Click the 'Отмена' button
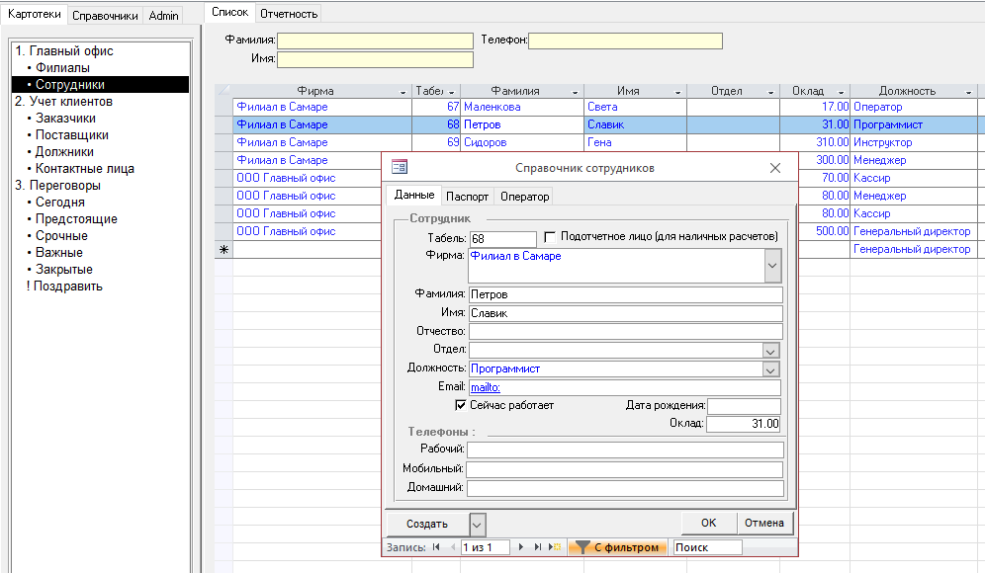985x573 pixels. pyautogui.click(x=764, y=523)
